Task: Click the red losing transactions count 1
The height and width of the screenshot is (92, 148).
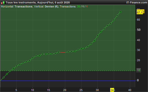Action: point(87,6)
